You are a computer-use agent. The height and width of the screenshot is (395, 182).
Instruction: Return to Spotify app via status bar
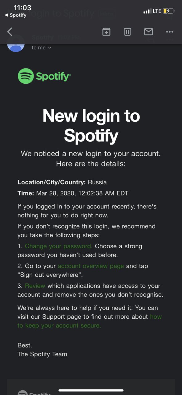coord(15,15)
